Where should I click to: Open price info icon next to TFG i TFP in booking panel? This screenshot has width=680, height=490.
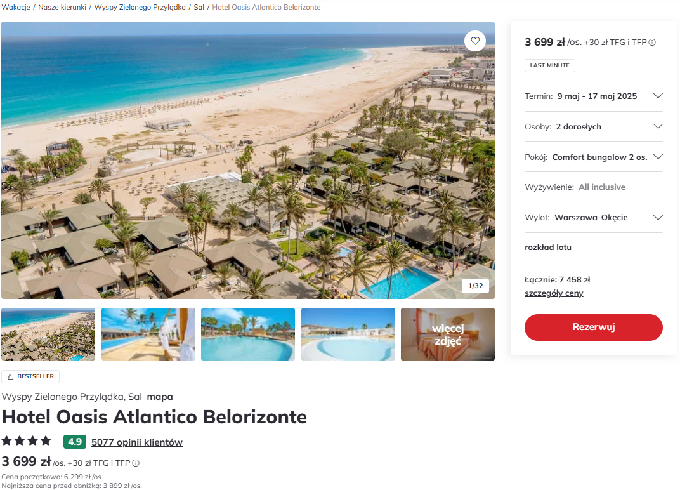coord(652,43)
